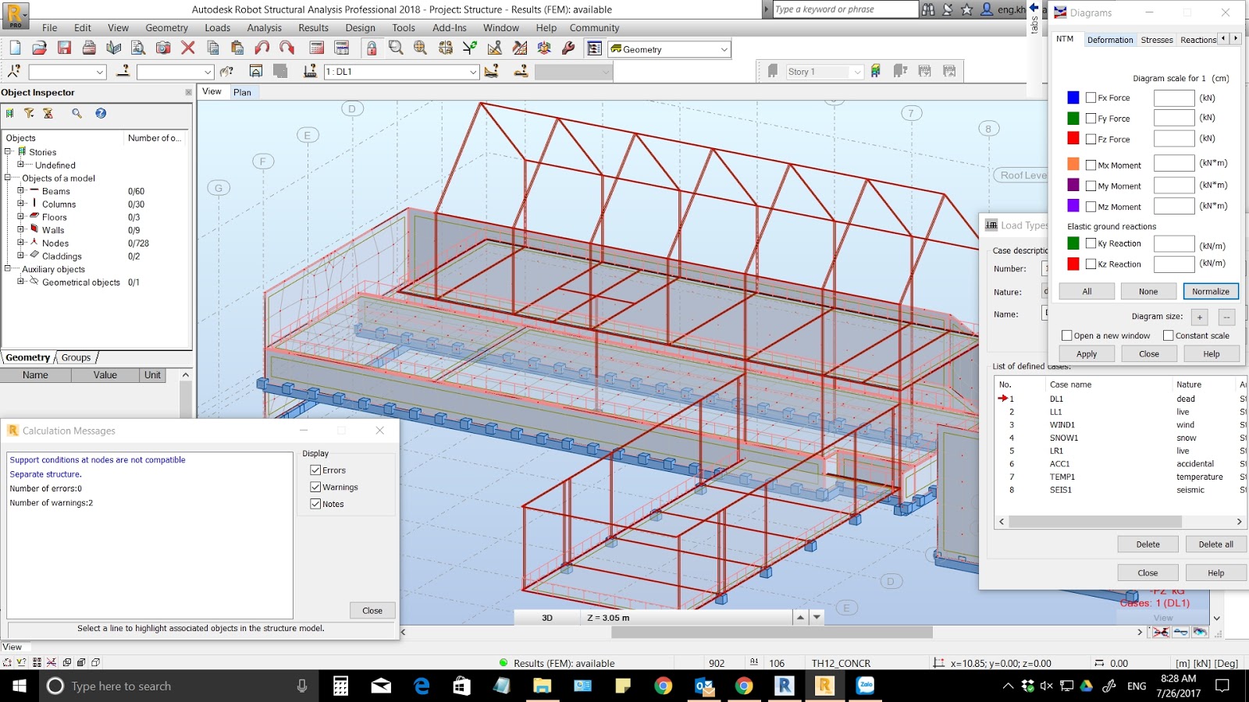Save the project with the floppy disk icon

[65, 48]
